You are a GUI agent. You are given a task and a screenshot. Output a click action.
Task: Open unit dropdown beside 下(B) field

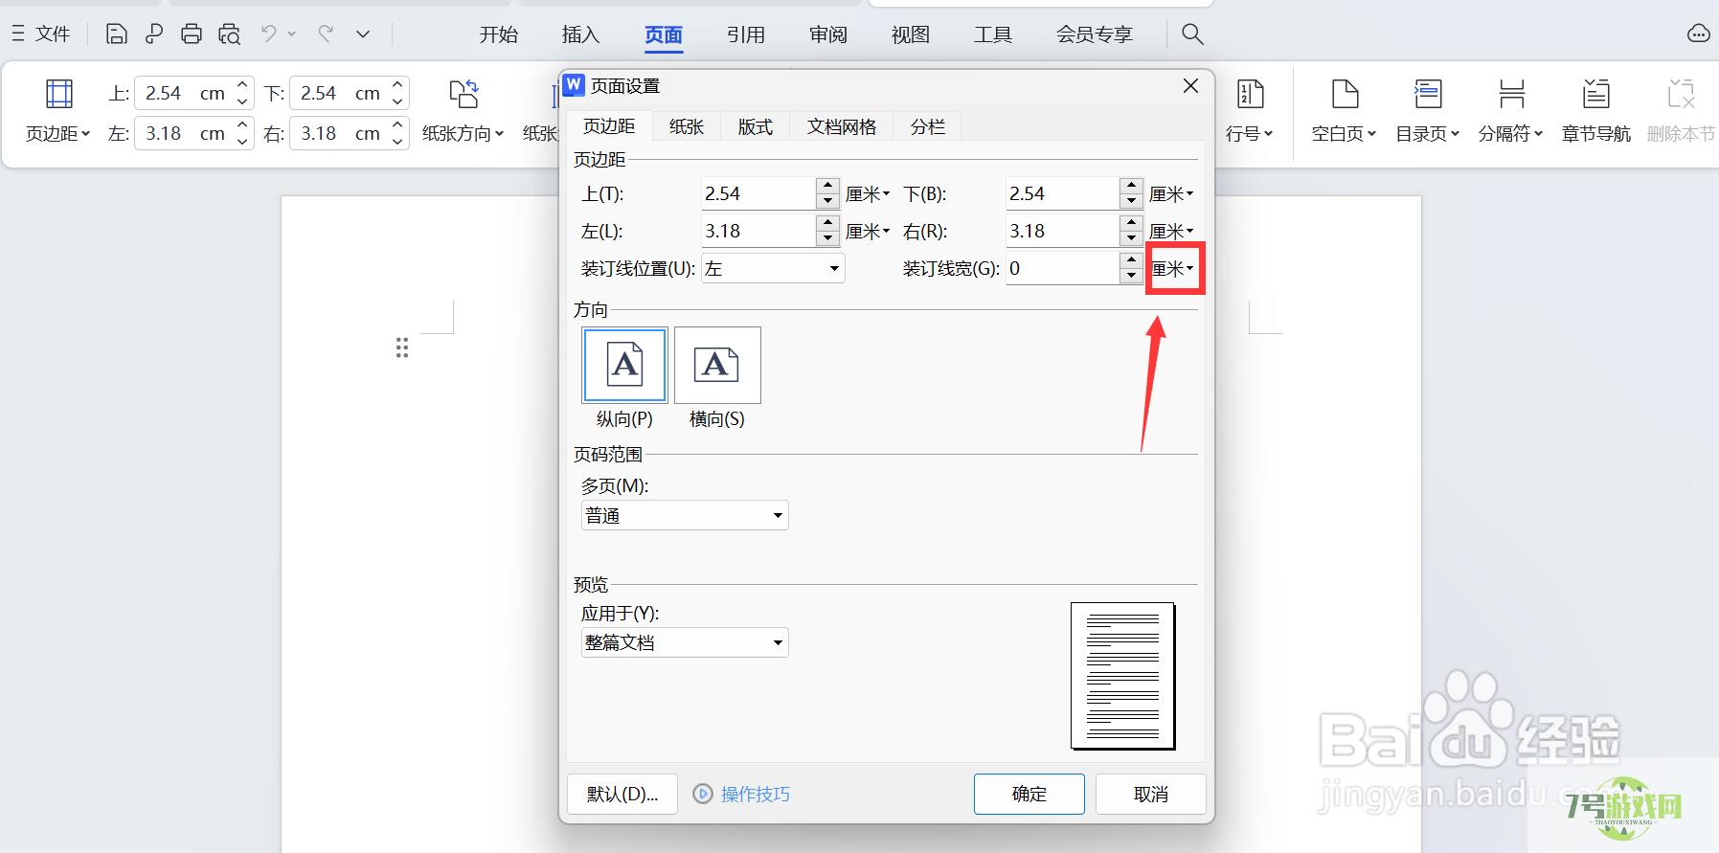(1172, 193)
